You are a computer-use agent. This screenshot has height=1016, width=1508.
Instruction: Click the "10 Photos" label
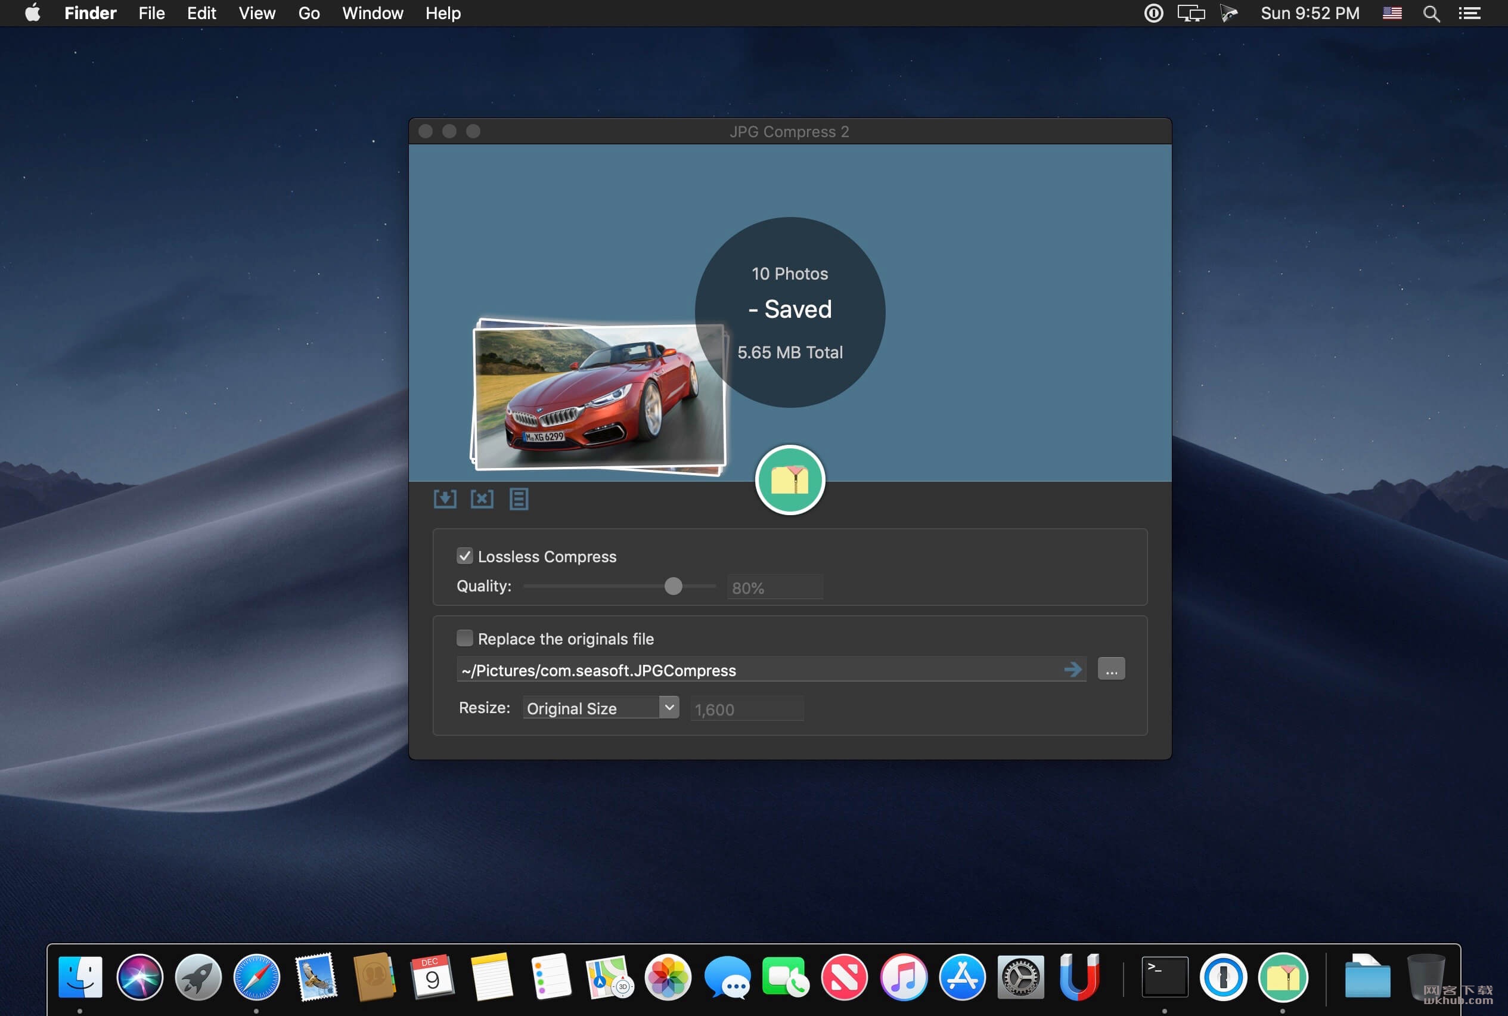coord(790,274)
